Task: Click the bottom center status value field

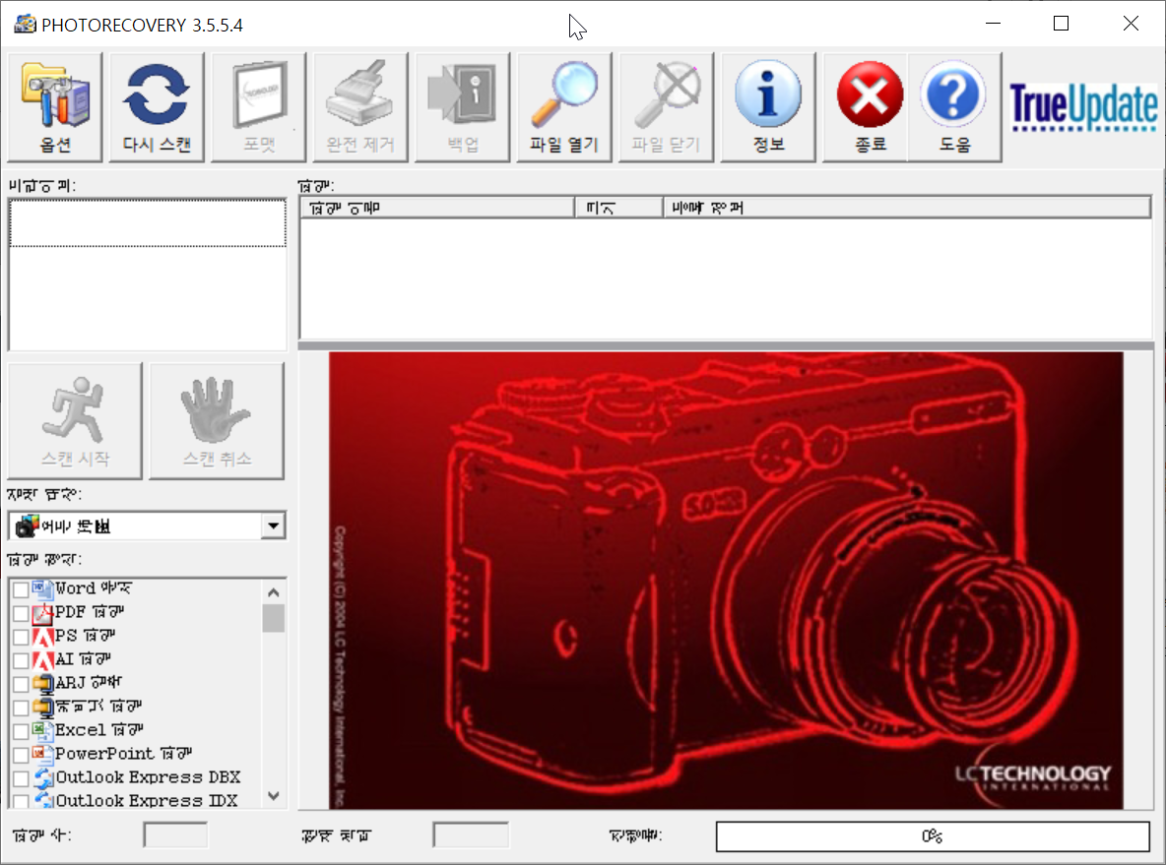Action: coord(471,835)
